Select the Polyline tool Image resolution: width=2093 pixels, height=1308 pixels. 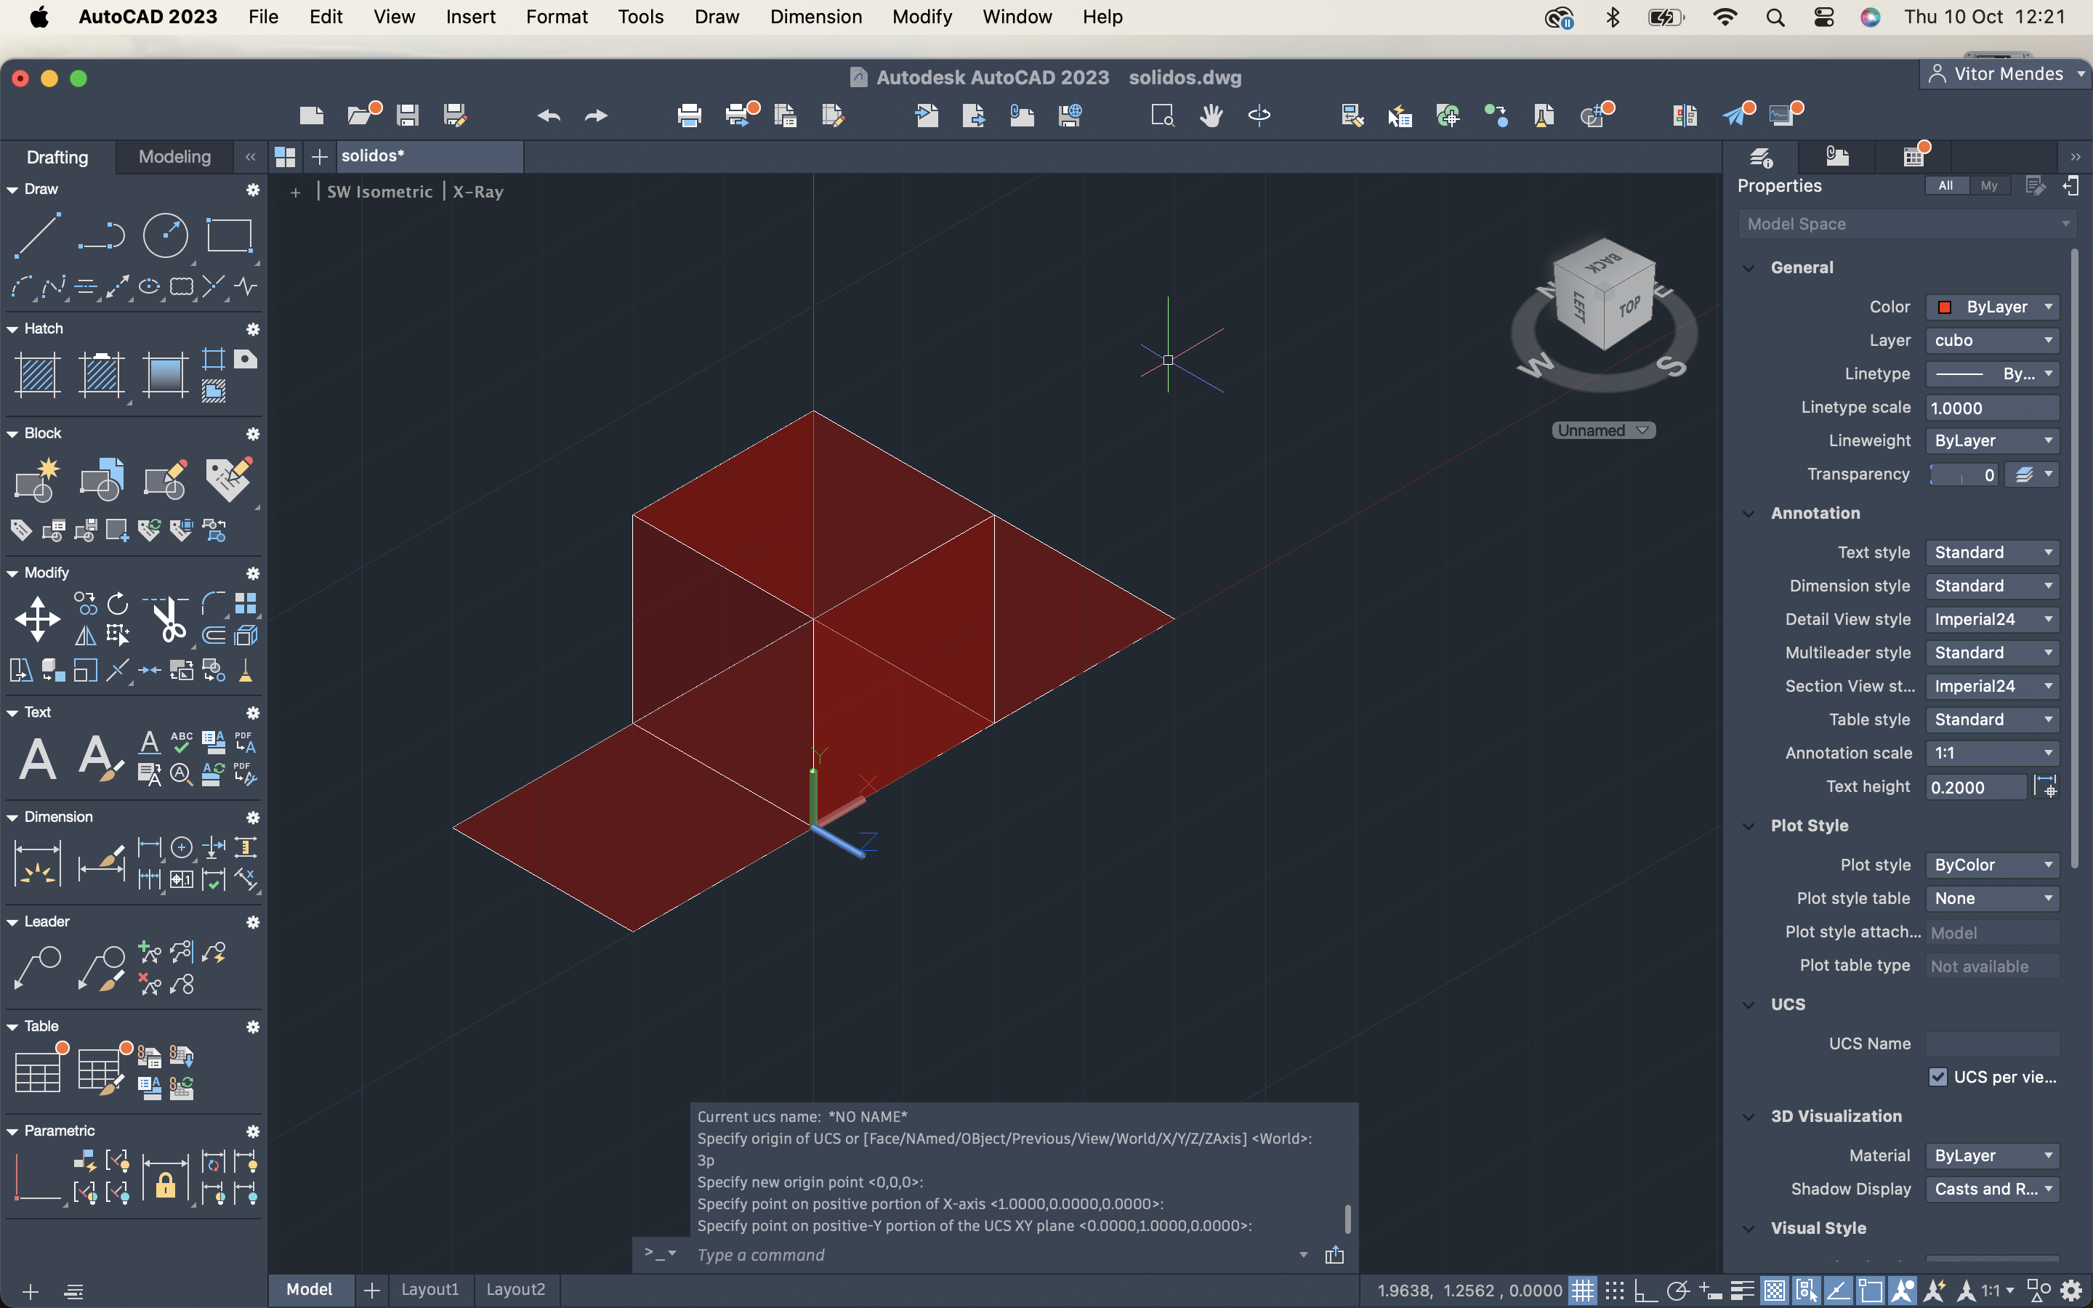pyautogui.click(x=101, y=235)
